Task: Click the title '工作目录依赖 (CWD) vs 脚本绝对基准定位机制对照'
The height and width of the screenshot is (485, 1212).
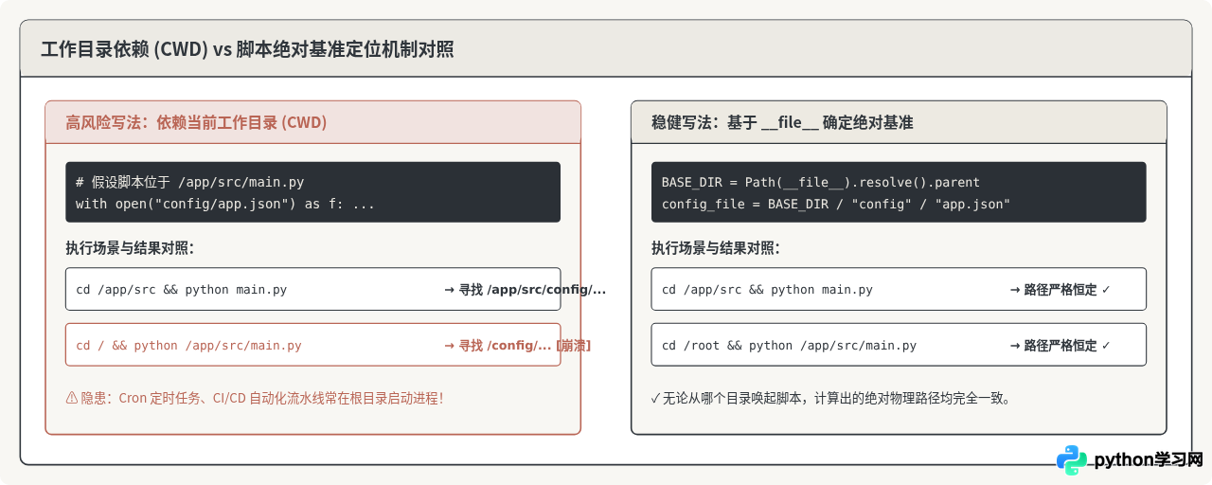Action: (247, 49)
